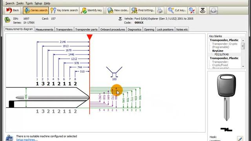This screenshot has width=251, height=141.
Task: Click the 510 spacing measurement
Action: 82,72
